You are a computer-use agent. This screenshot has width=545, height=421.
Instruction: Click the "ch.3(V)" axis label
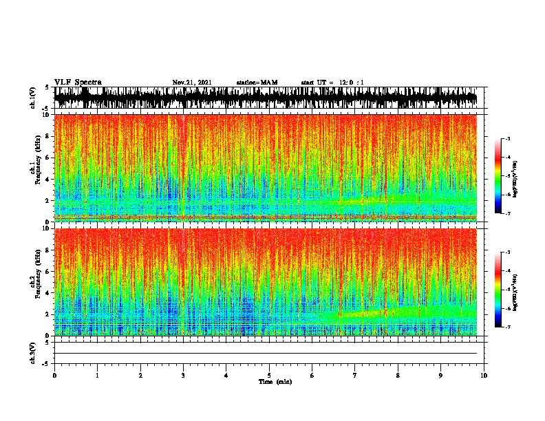pyautogui.click(x=33, y=353)
